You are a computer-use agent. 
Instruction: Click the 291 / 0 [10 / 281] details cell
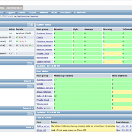[25, 45]
